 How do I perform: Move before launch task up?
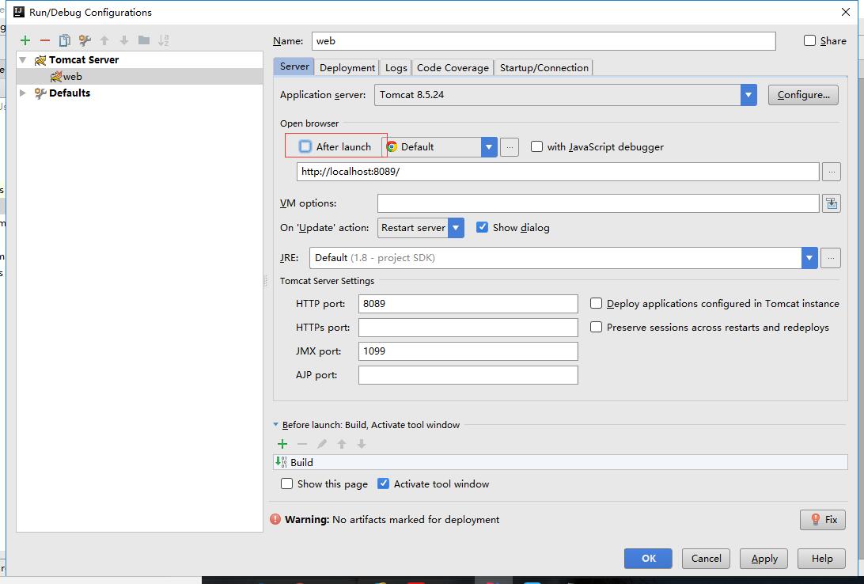[x=342, y=444]
